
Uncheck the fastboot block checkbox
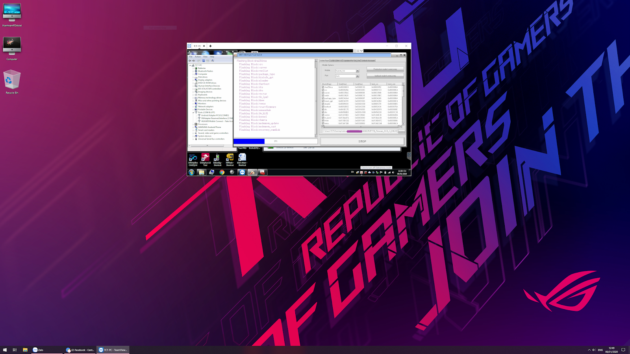pyautogui.click(x=323, y=107)
